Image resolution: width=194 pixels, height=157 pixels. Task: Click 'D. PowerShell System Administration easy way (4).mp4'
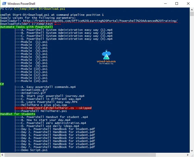pyautogui.click(x=67, y=39)
